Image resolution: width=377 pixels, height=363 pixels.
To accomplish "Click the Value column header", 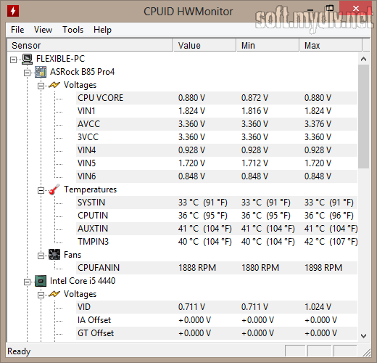I will pyautogui.click(x=204, y=45).
